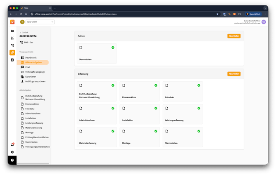
Task: Open the Dashboards view in sidebar
Action: [x=30, y=58]
